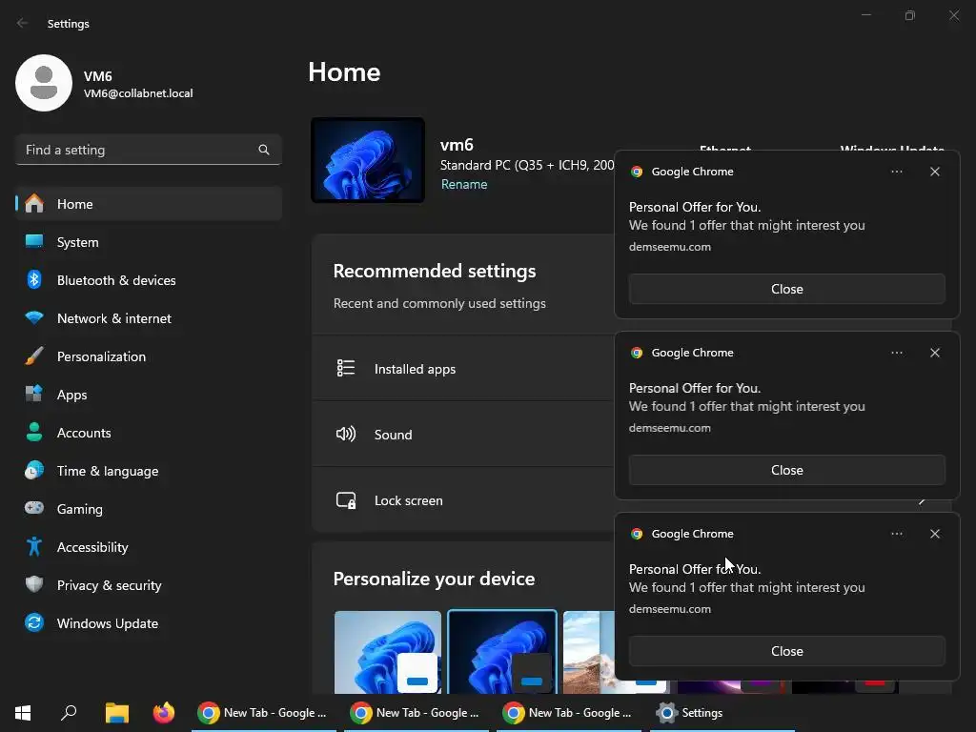Click the Rename link under vm6

[x=464, y=184]
